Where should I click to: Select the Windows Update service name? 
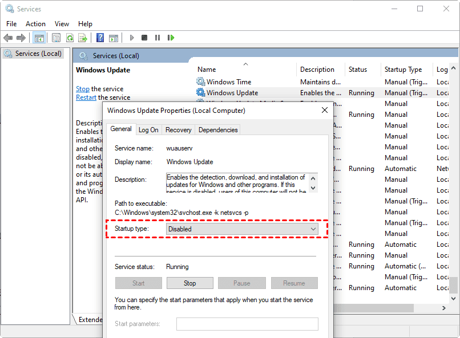tap(232, 92)
